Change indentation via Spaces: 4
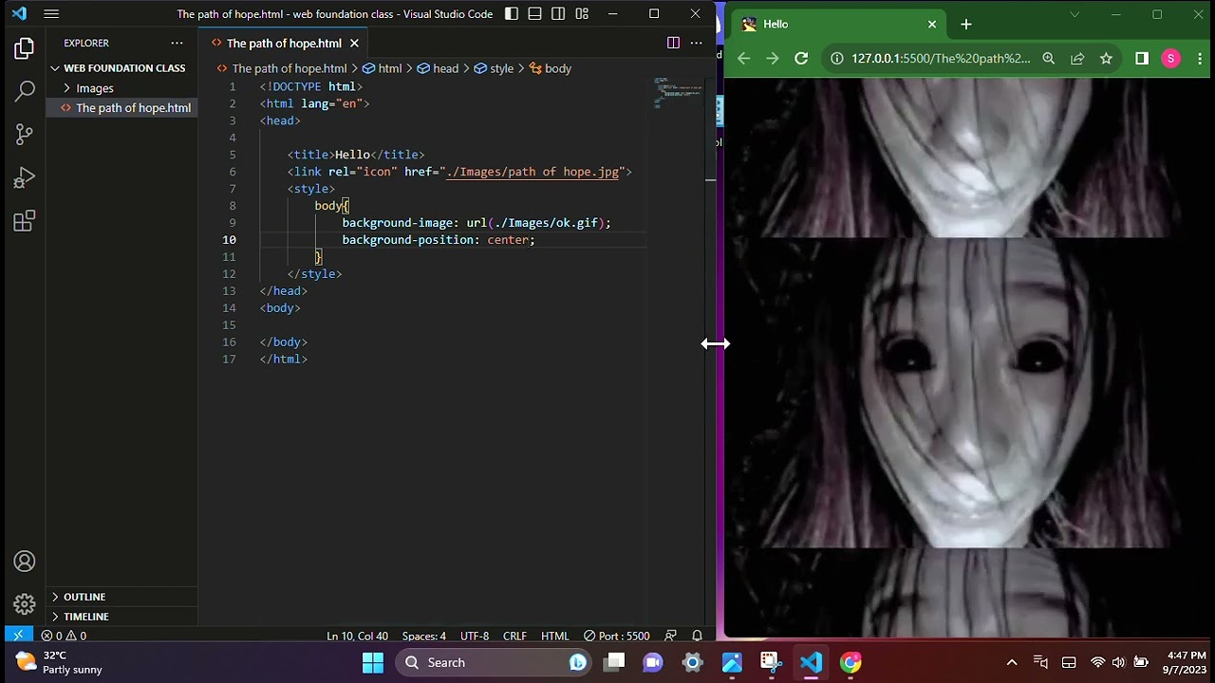 tap(423, 636)
